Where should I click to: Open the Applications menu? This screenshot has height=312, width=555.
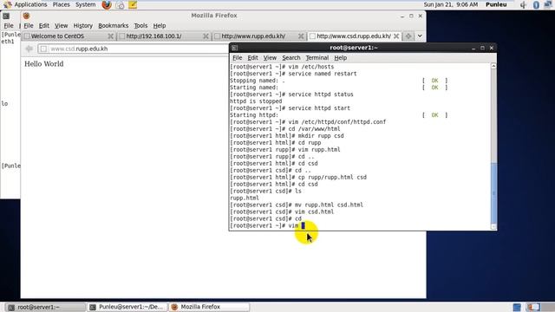point(30,4)
